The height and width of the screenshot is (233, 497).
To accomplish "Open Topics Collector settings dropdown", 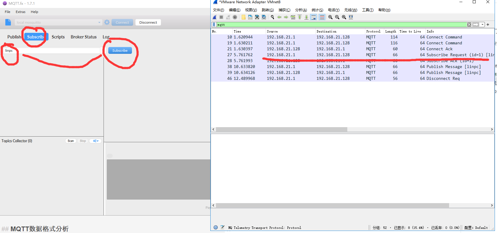I will pyautogui.click(x=96, y=141).
